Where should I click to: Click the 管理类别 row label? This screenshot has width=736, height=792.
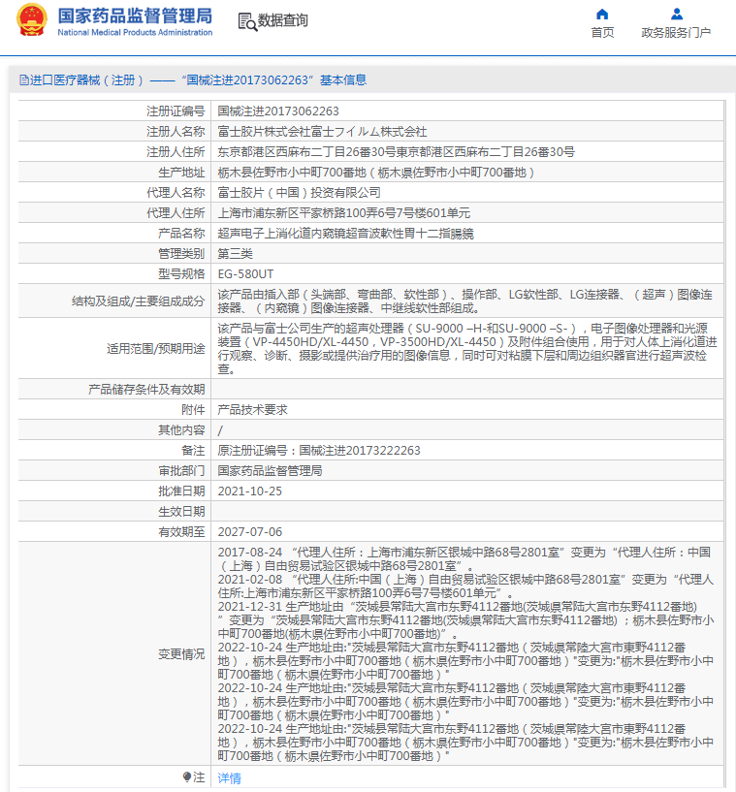coord(181,254)
